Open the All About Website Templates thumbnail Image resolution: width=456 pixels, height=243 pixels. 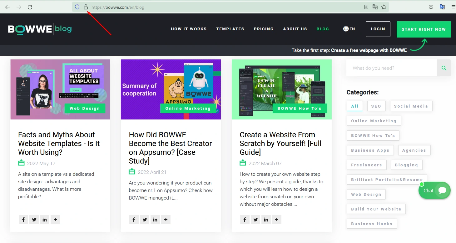[60, 89]
